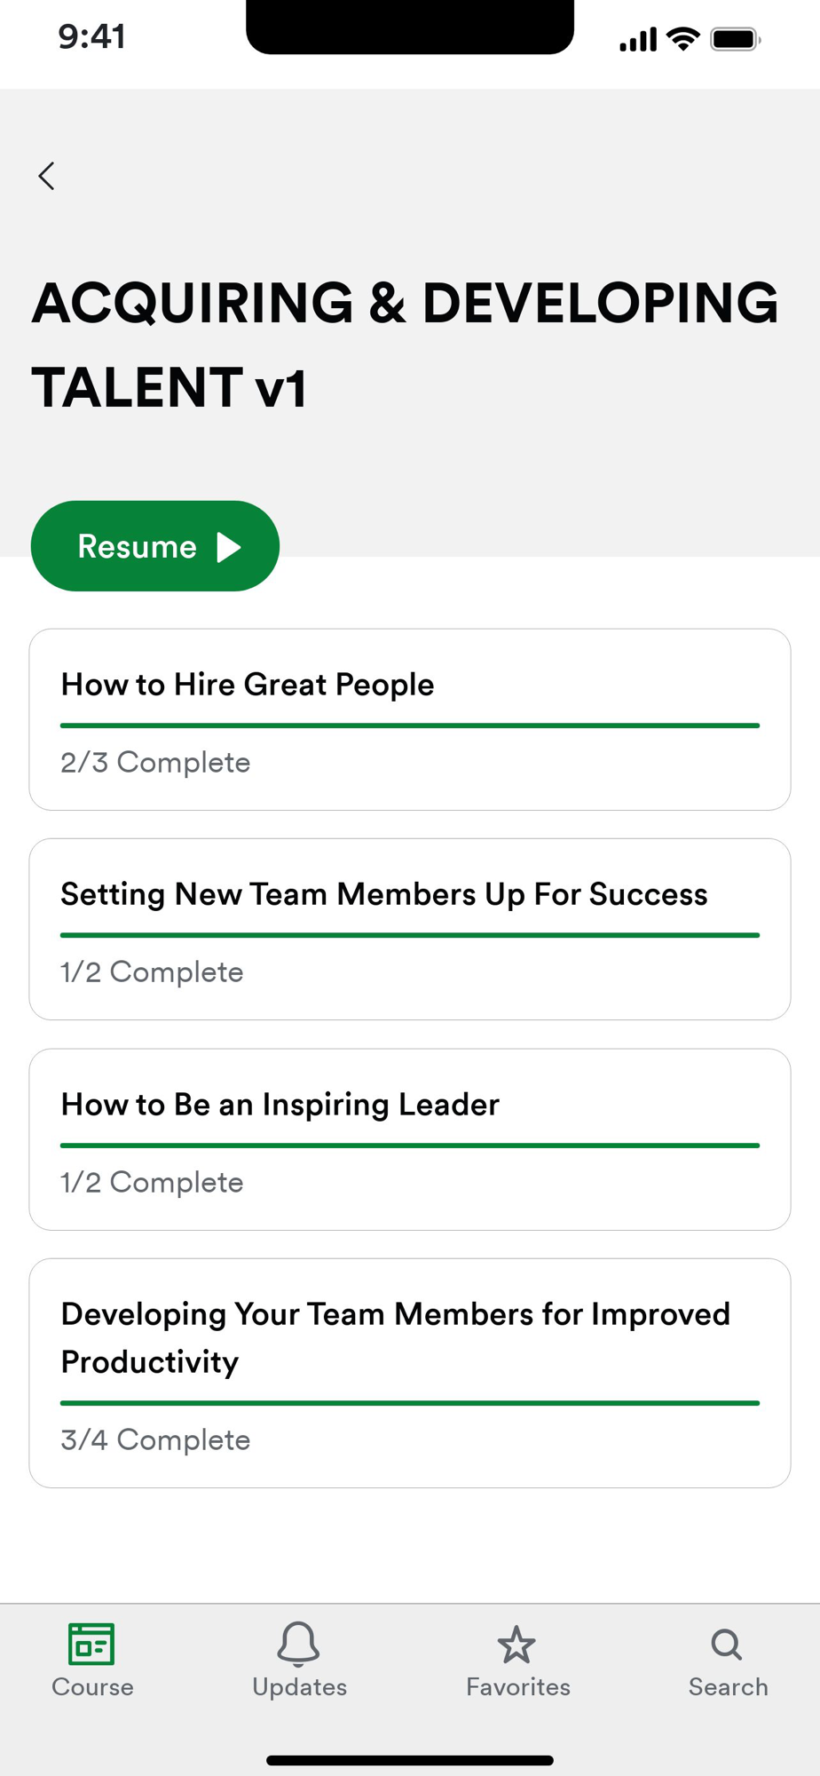
Task: Tap the Wi-Fi status icon
Action: coord(682,39)
